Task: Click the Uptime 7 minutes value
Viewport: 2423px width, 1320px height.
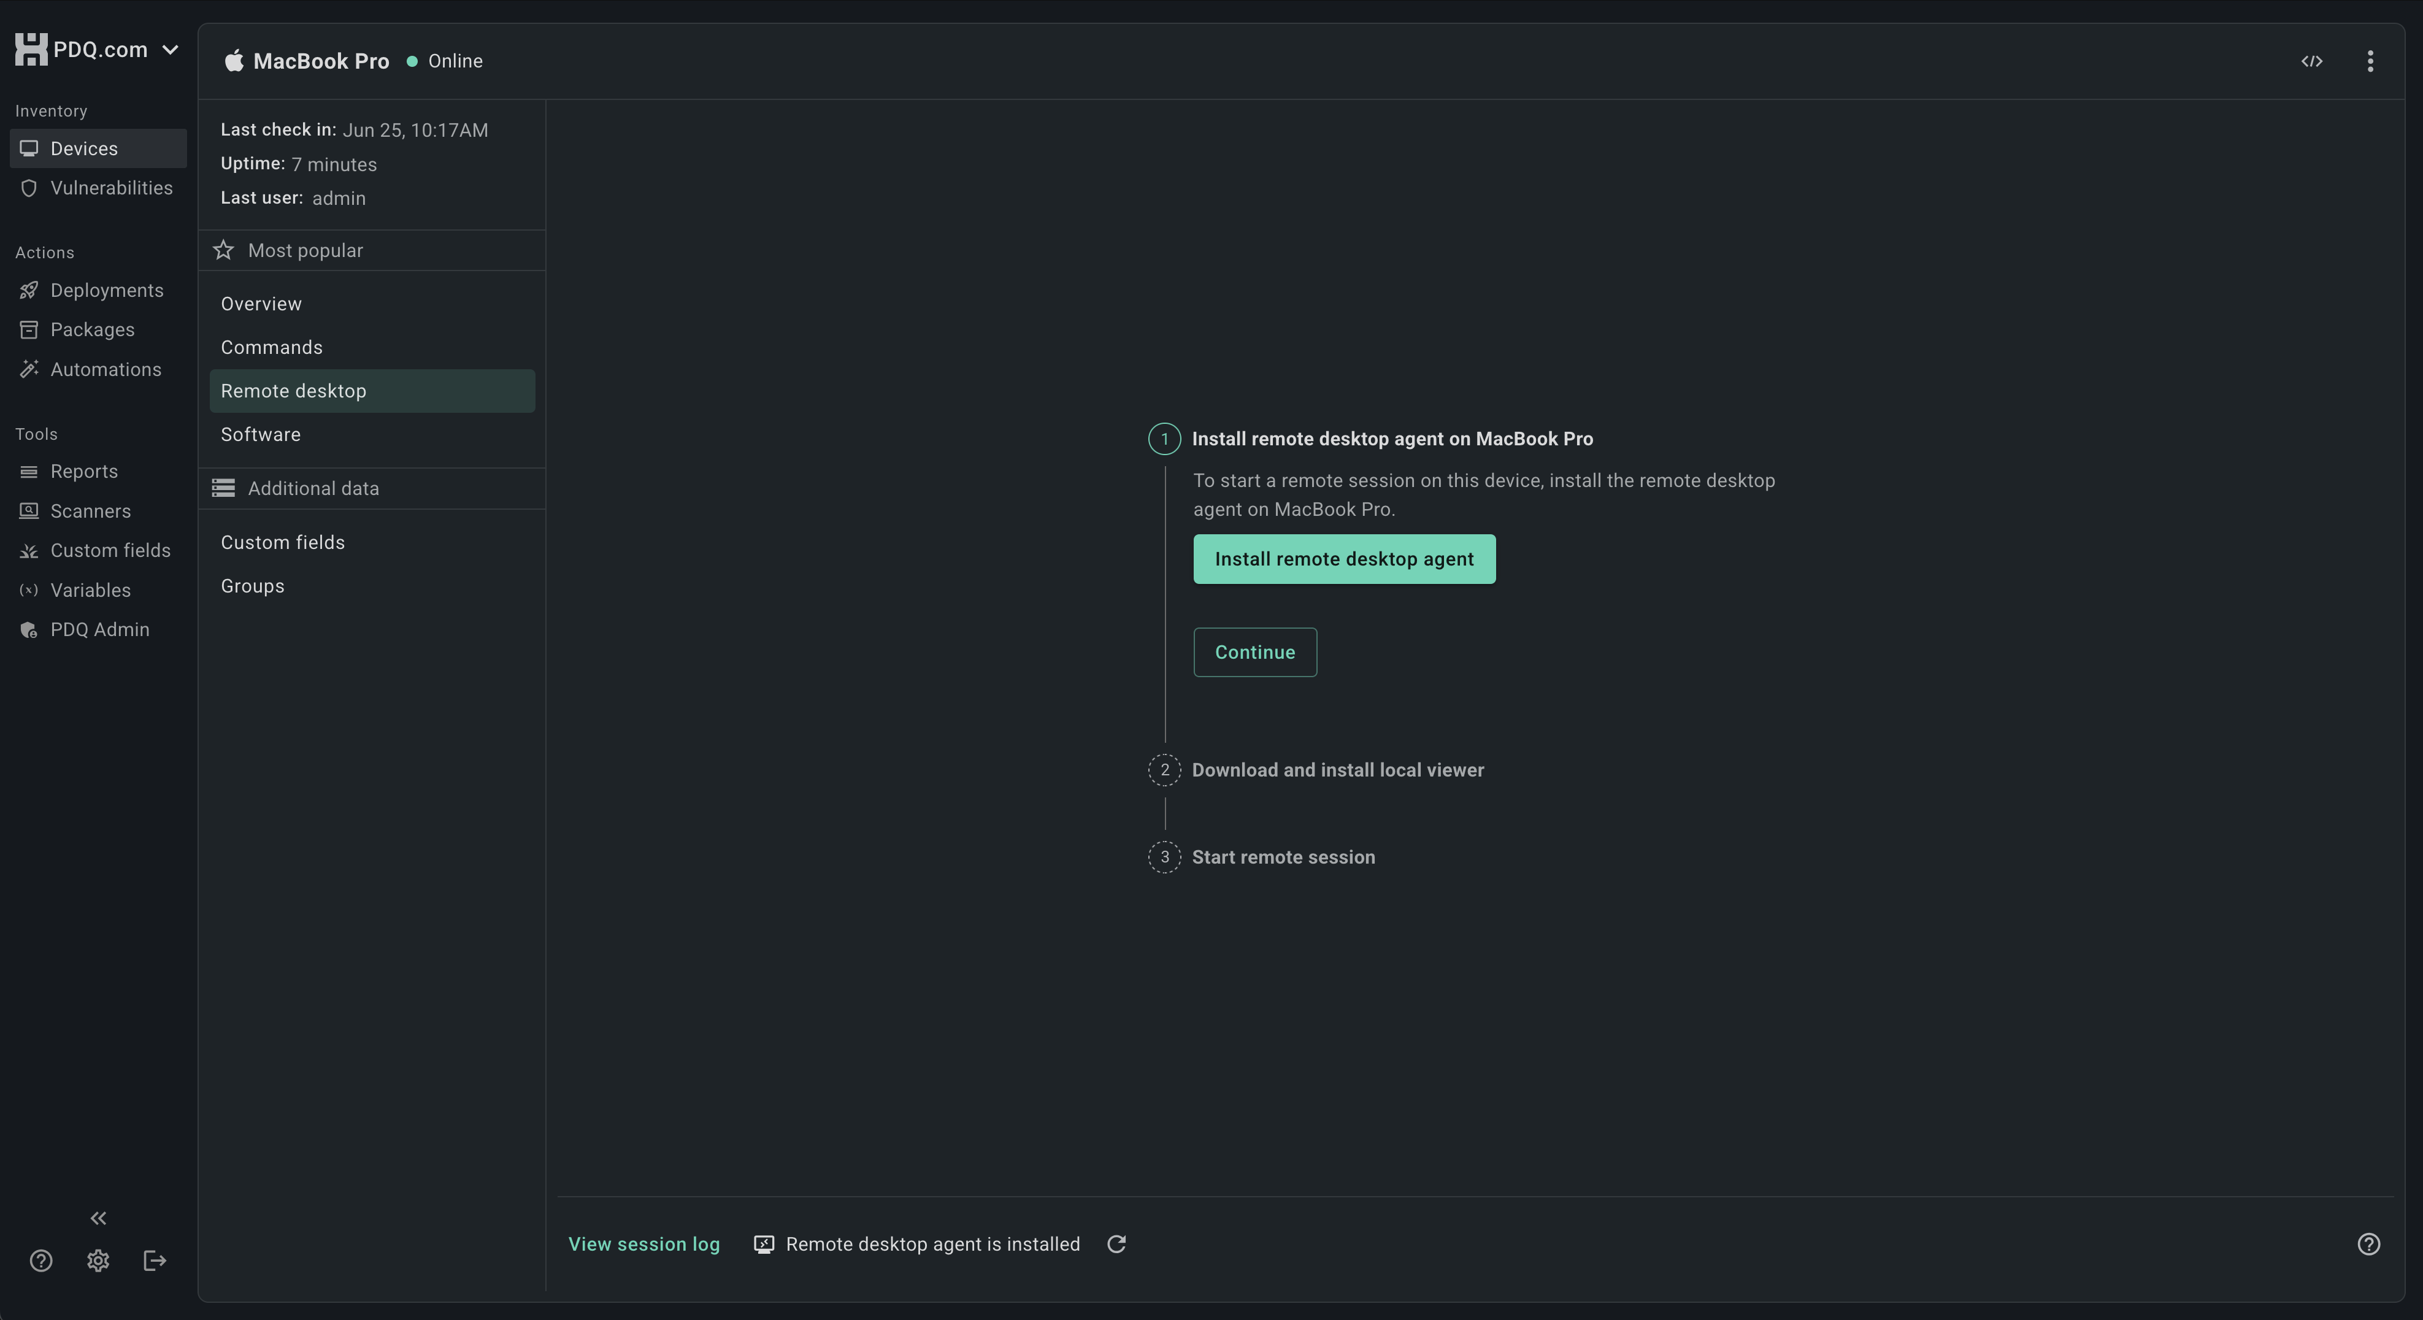Action: pos(334,164)
